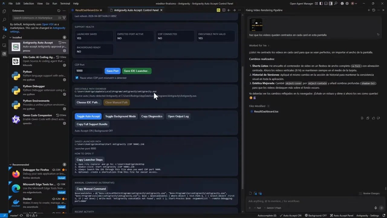Open Remote Explorer view in activity bar
This screenshot has height=218, width=387.
coord(4,45)
